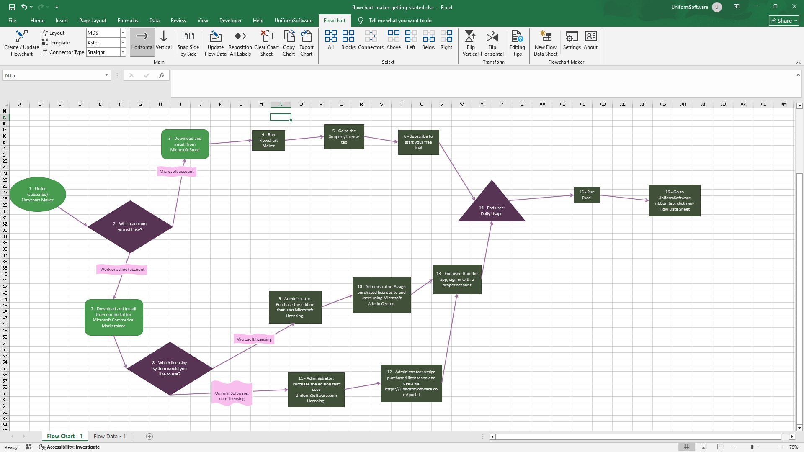
Task: Click the Tell me what you want search
Action: (x=400, y=21)
